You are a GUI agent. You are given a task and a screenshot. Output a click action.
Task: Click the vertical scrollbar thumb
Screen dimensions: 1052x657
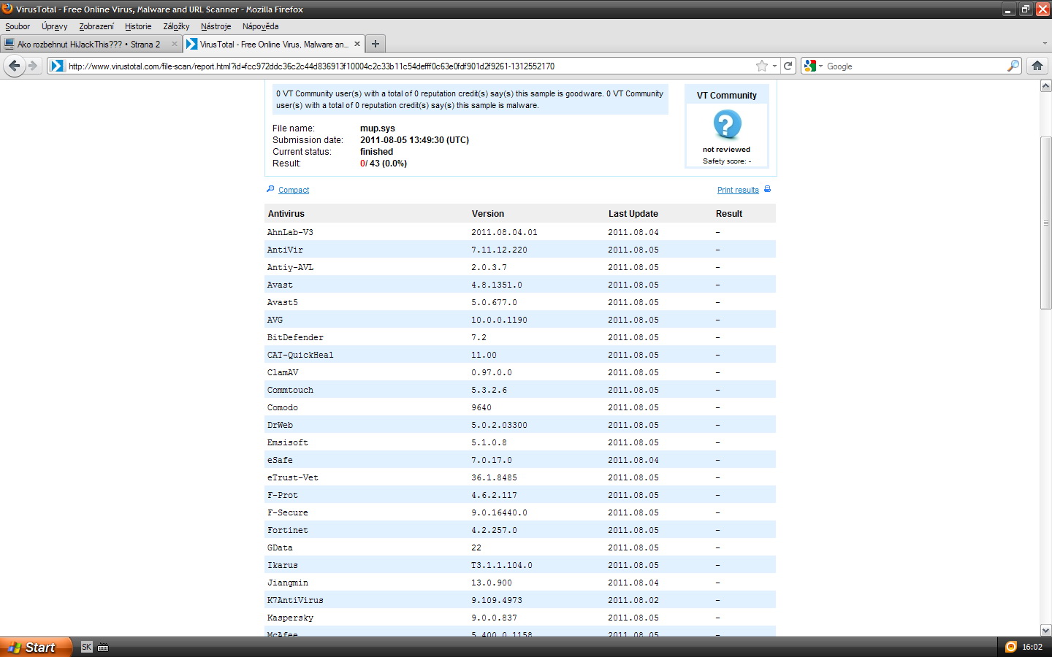tap(1045, 223)
